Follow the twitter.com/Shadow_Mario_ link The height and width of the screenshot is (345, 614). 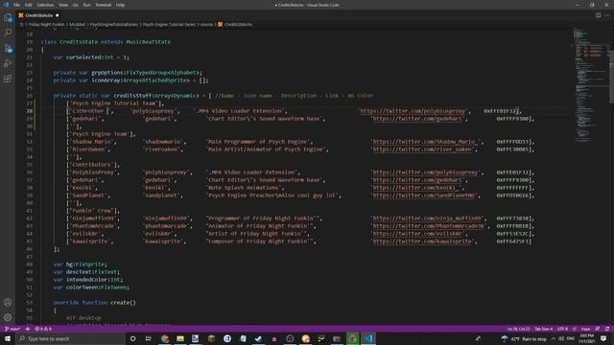426,142
